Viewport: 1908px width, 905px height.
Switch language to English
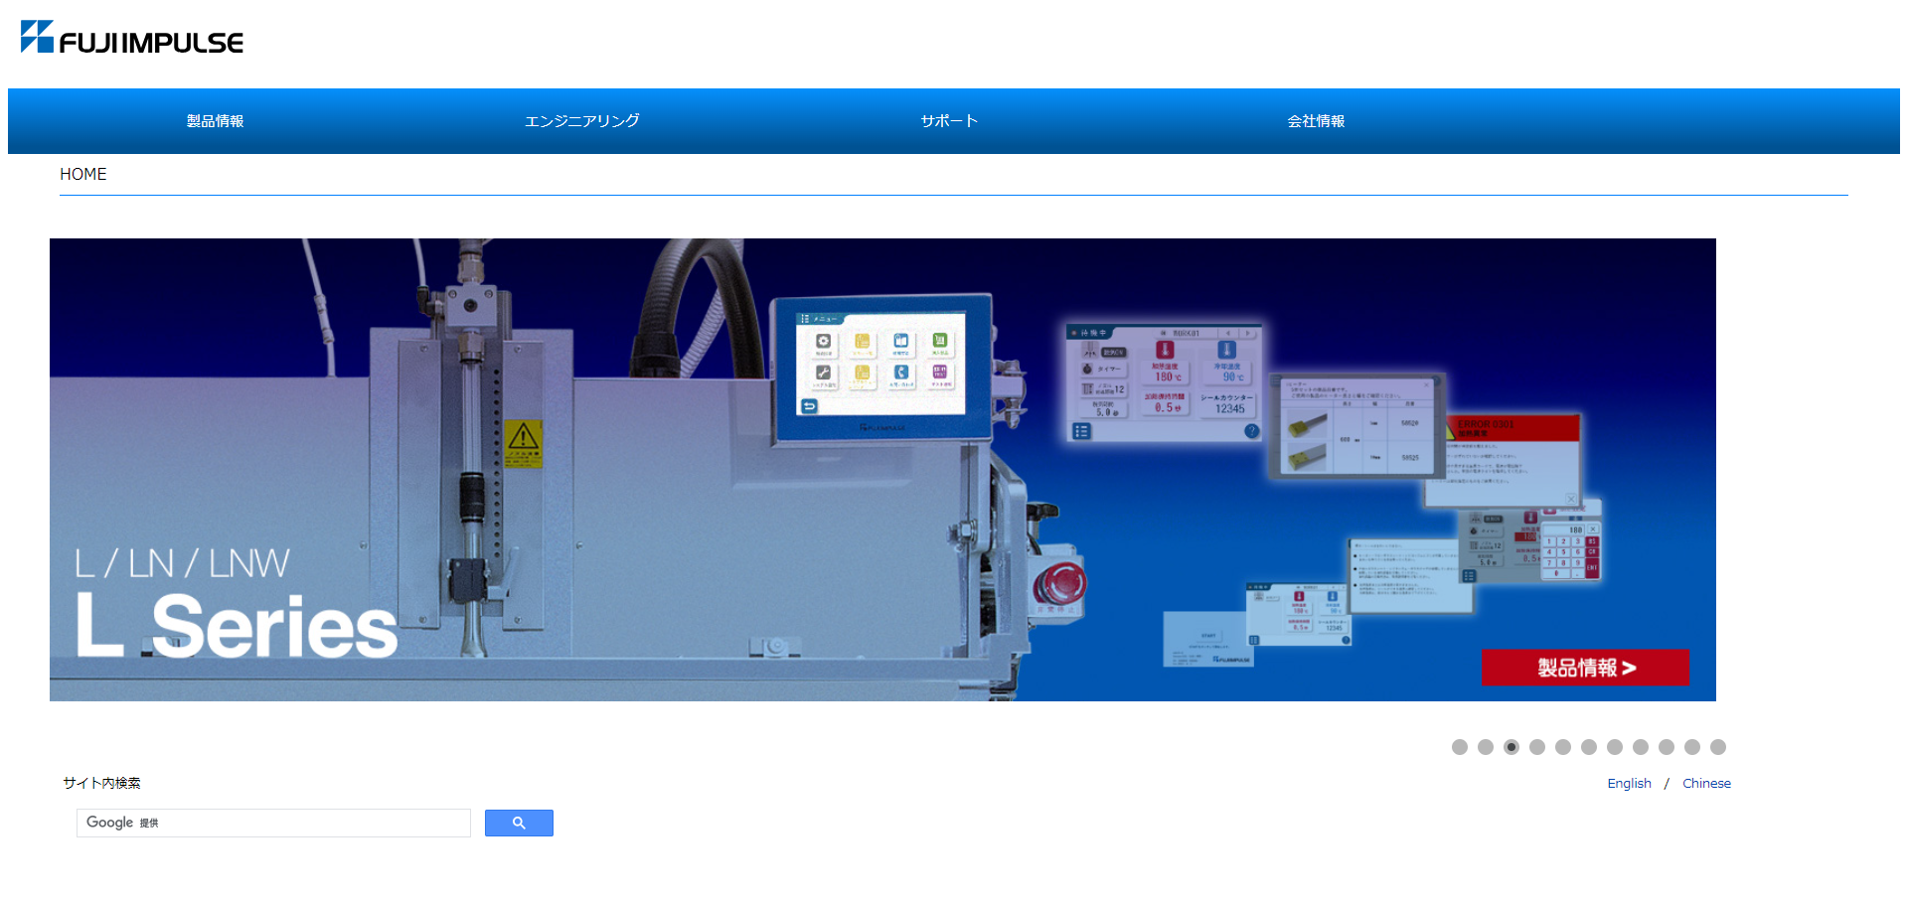tap(1629, 784)
